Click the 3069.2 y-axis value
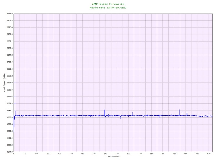Image resolution: width=216 pixels, height=162 pixels. click(x=10, y=41)
